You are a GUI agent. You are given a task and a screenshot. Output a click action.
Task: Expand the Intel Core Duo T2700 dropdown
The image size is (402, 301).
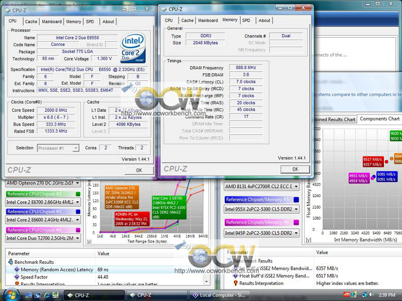click(77, 238)
